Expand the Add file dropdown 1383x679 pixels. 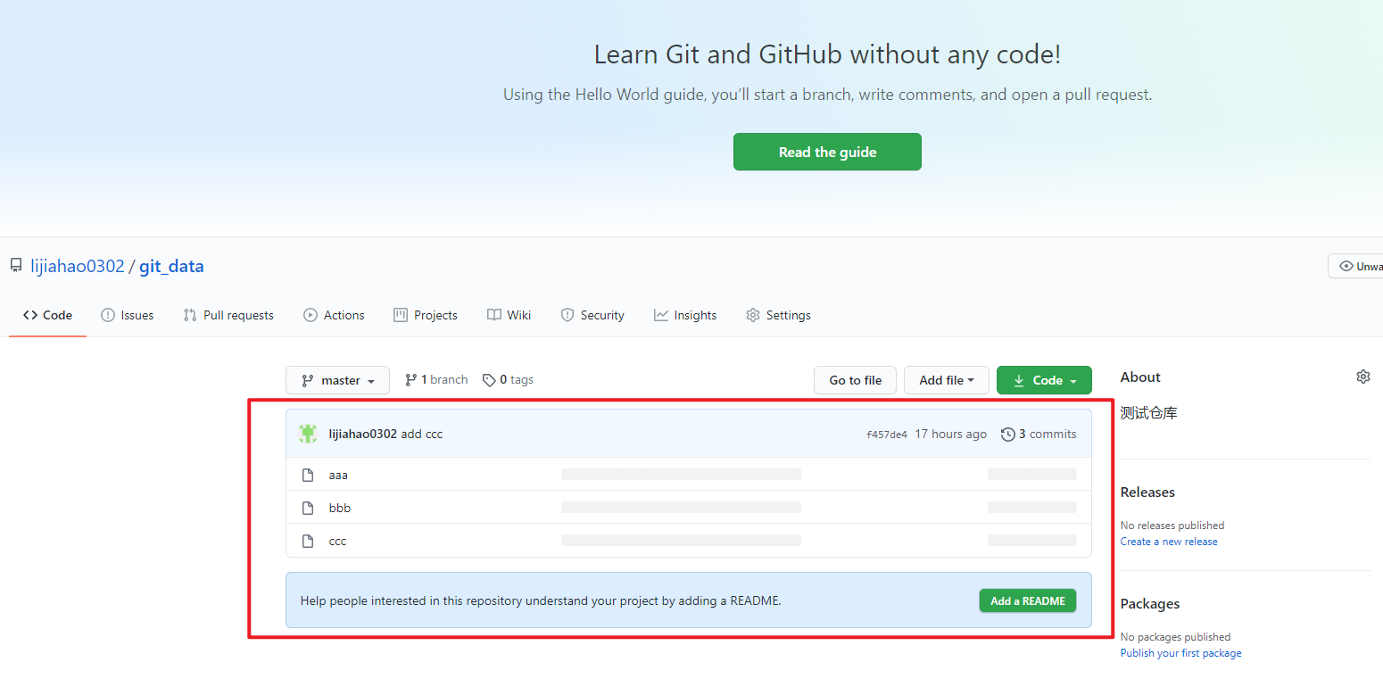click(x=947, y=380)
